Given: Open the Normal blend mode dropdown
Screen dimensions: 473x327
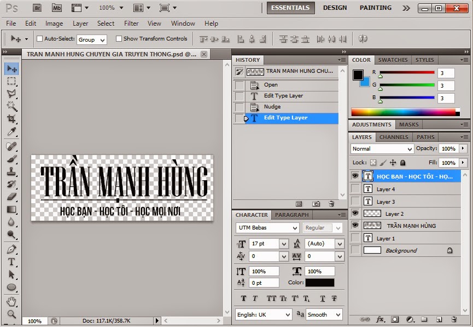Looking at the screenshot, I should [x=382, y=148].
